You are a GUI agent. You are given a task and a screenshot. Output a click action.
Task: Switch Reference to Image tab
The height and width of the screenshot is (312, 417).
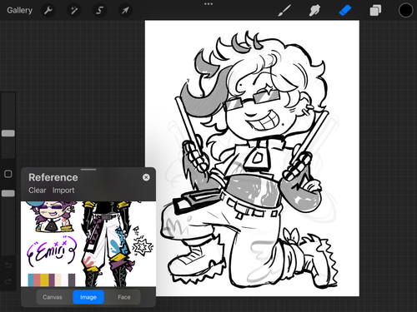click(88, 297)
